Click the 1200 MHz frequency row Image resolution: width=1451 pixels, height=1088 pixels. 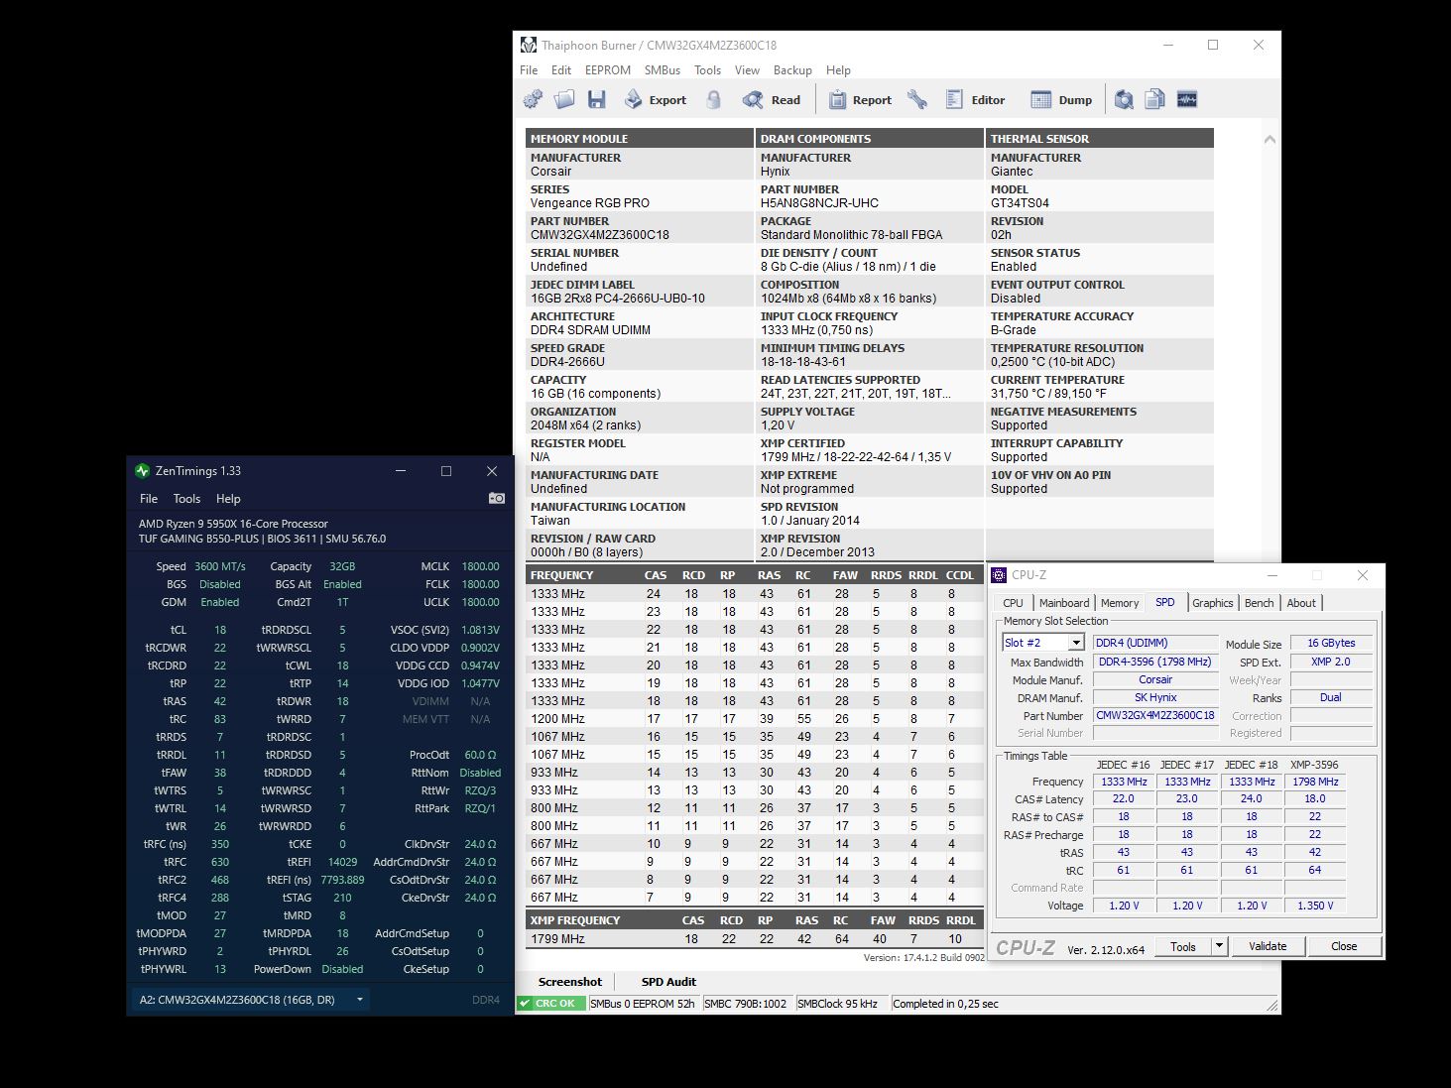tap(754, 719)
